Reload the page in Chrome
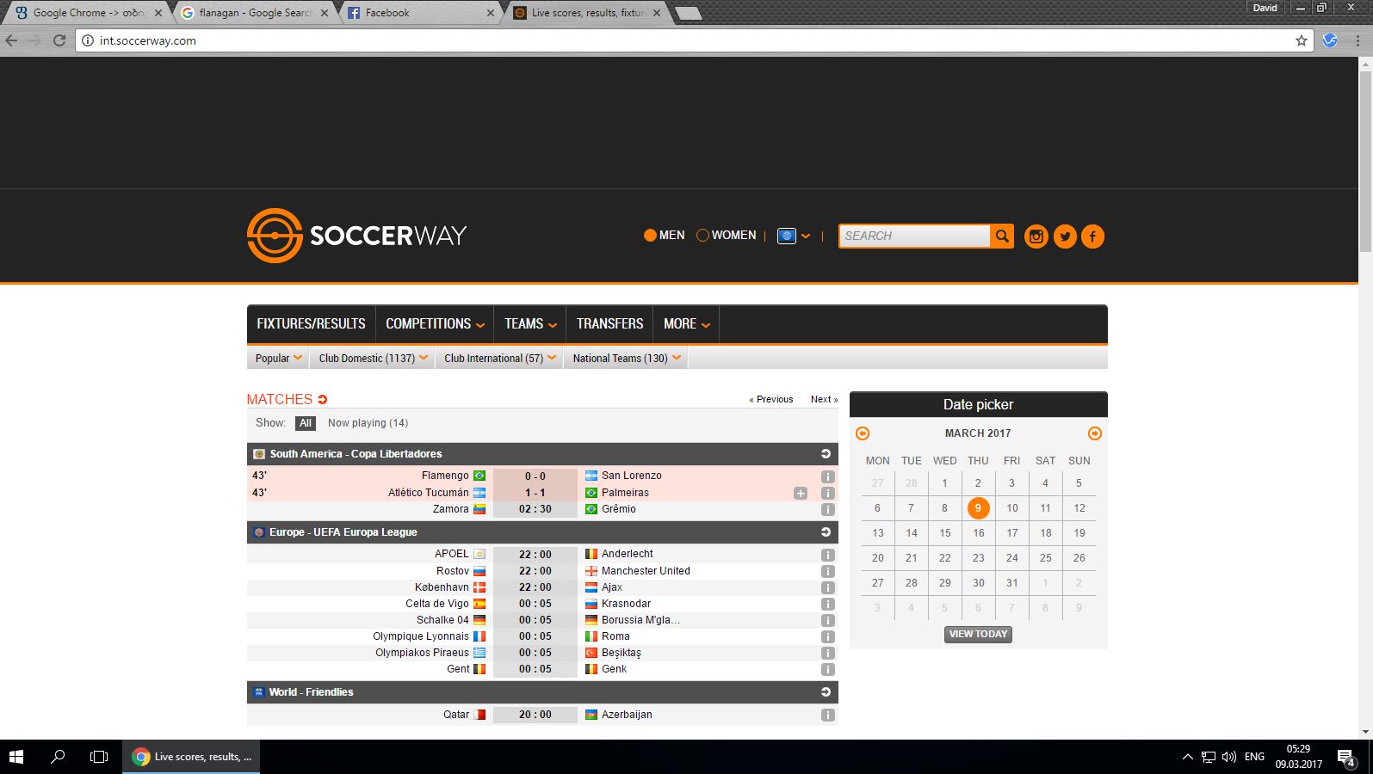Viewport: 1373px width, 774px height. pyautogui.click(x=59, y=40)
